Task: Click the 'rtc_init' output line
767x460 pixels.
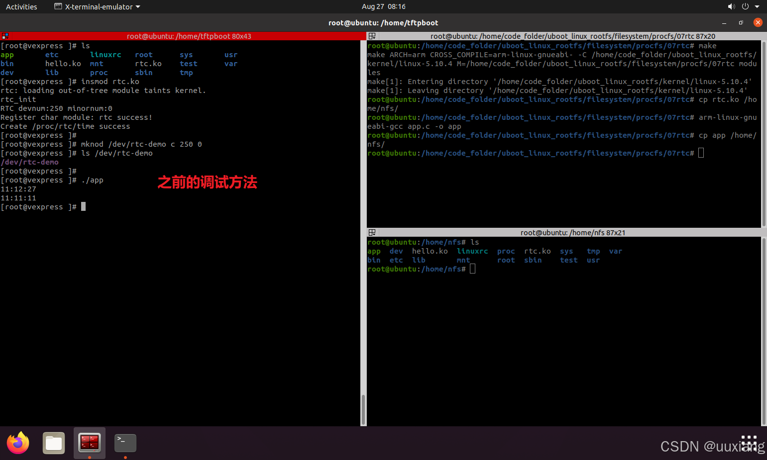Action: tap(18, 99)
